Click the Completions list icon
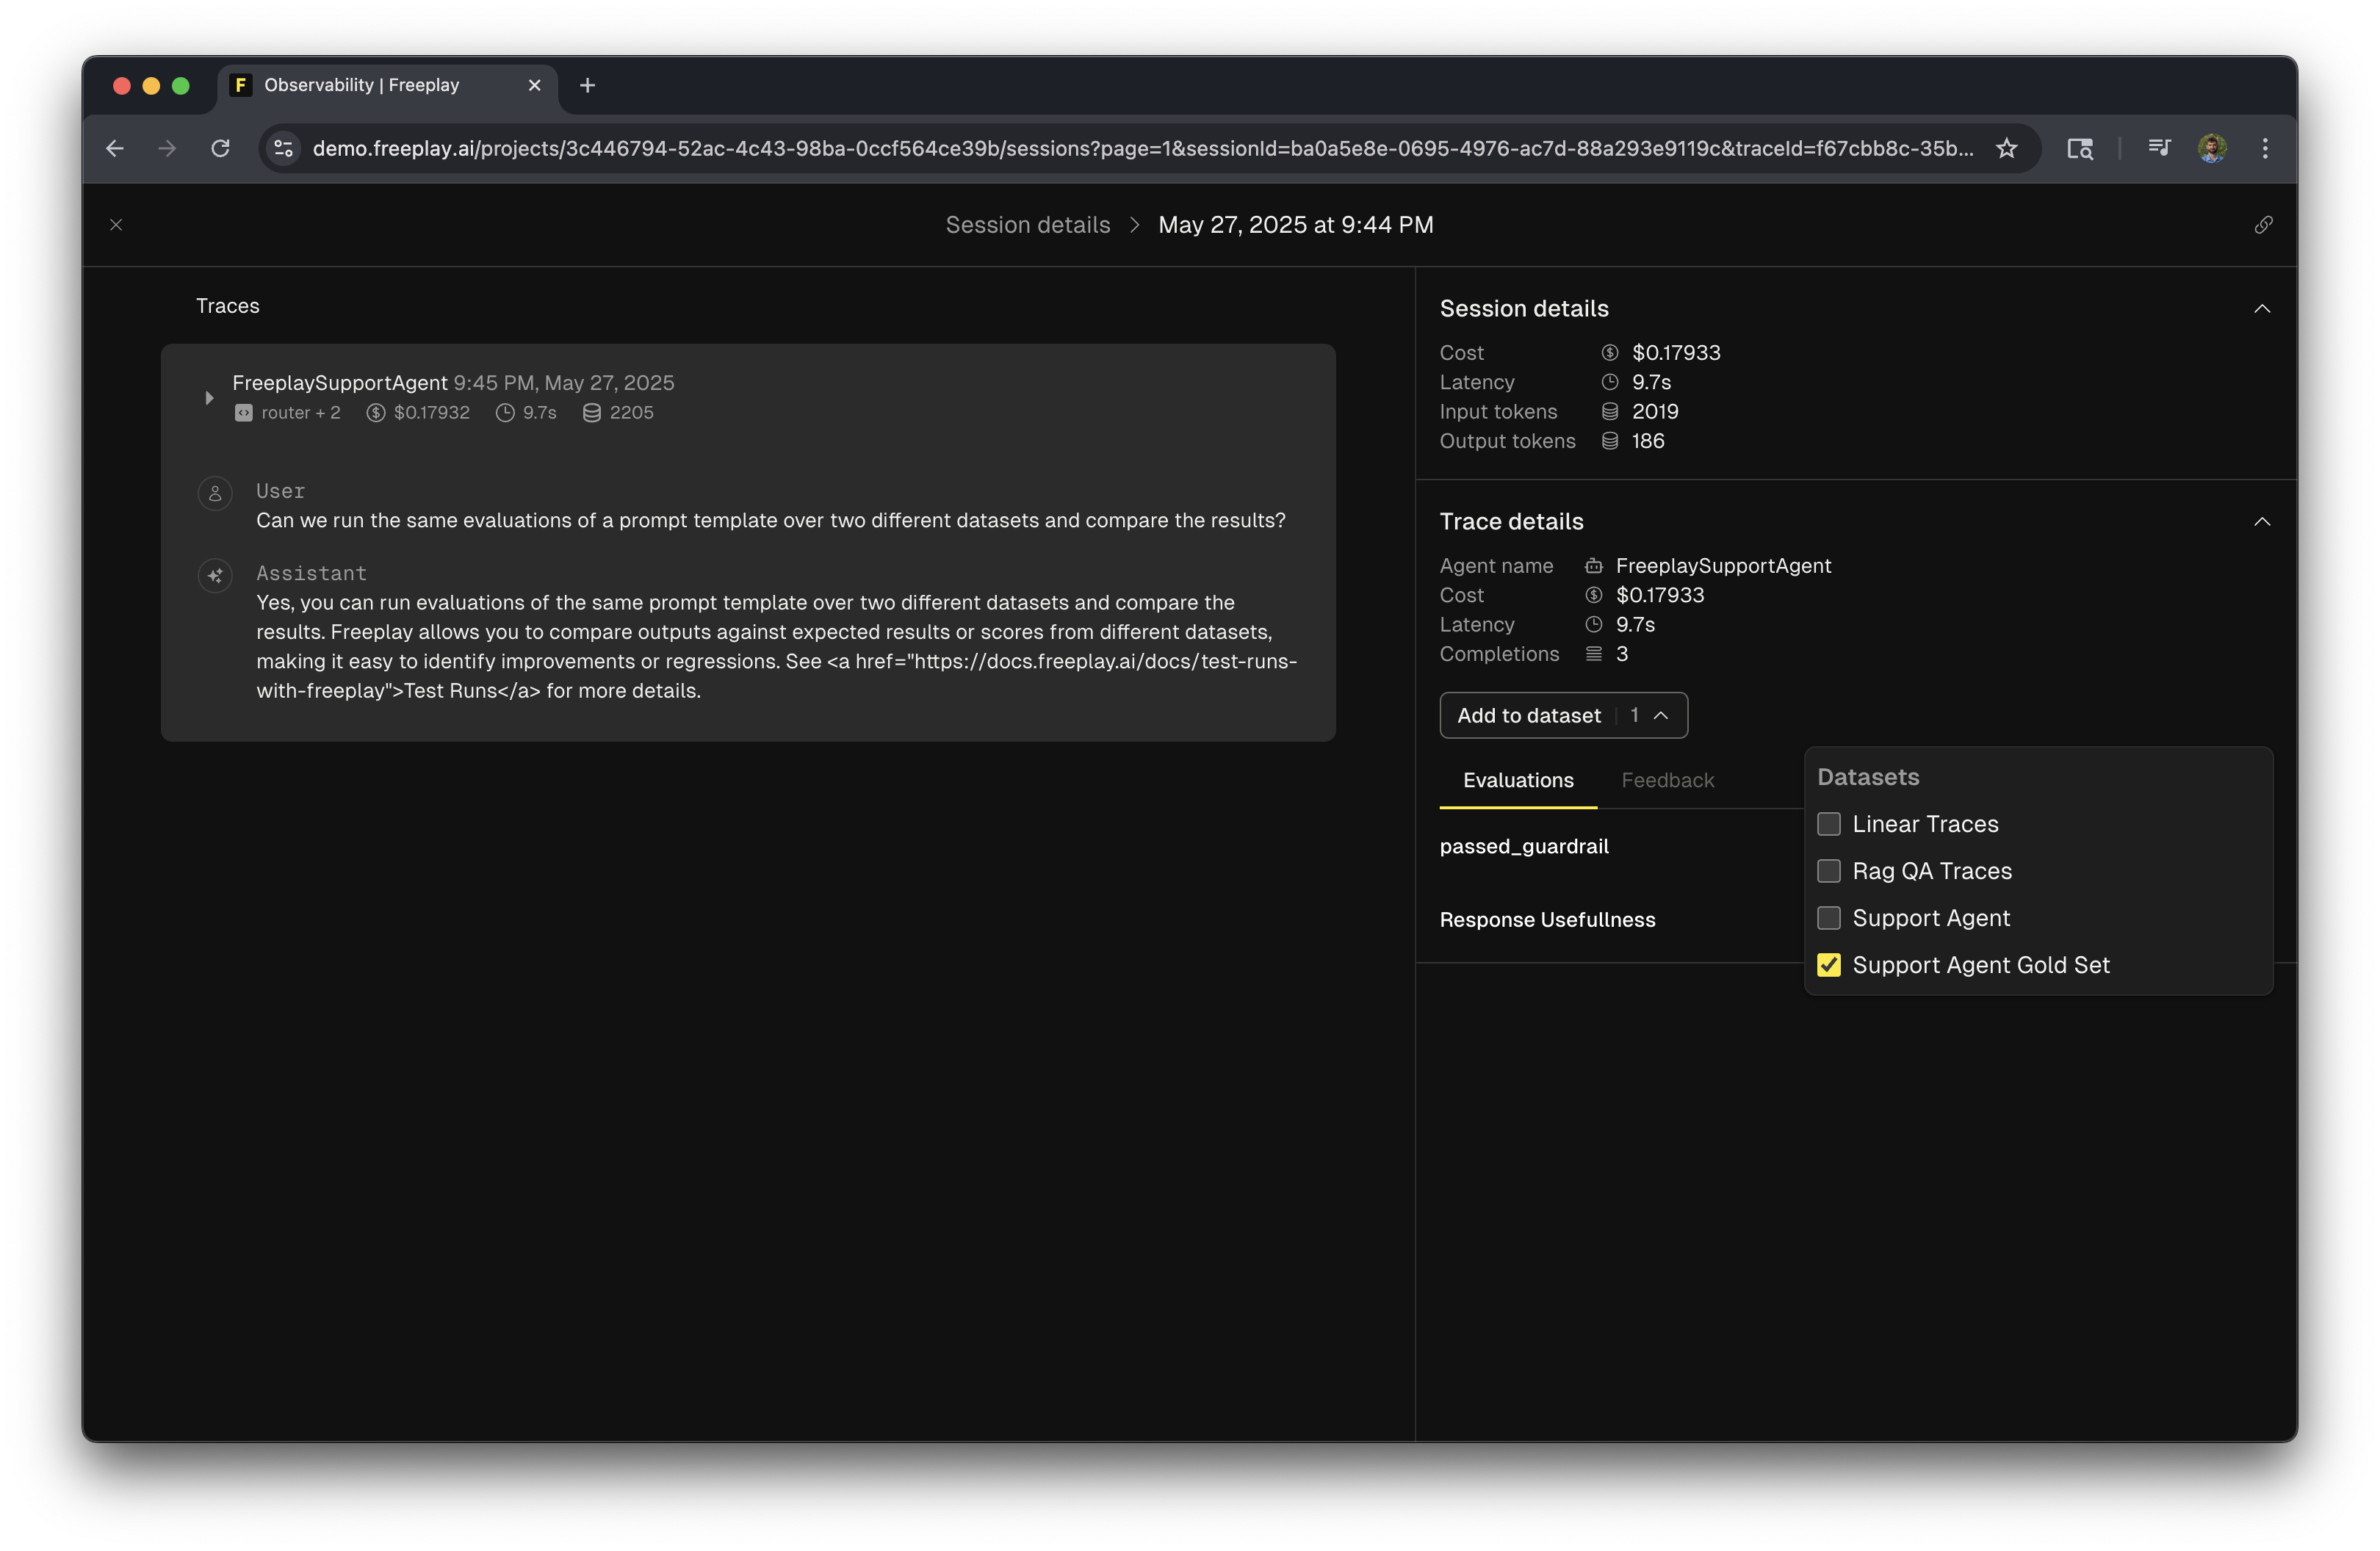This screenshot has height=1551, width=2380. coord(1594,654)
